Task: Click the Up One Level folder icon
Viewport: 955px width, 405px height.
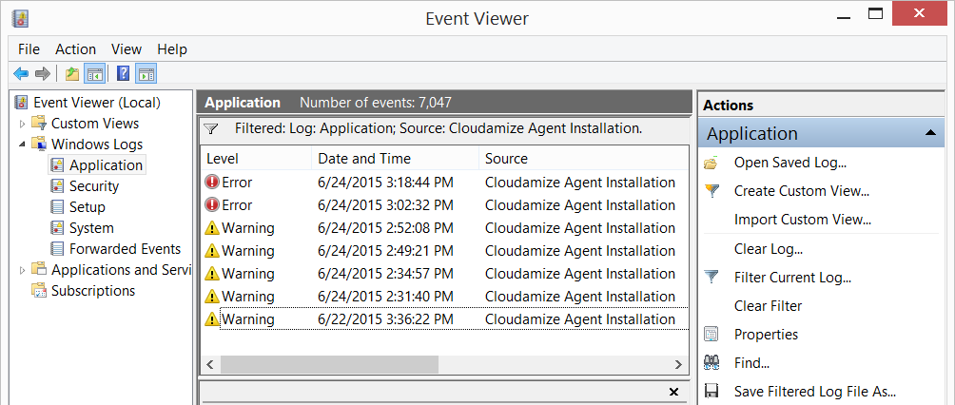Action: [x=72, y=73]
